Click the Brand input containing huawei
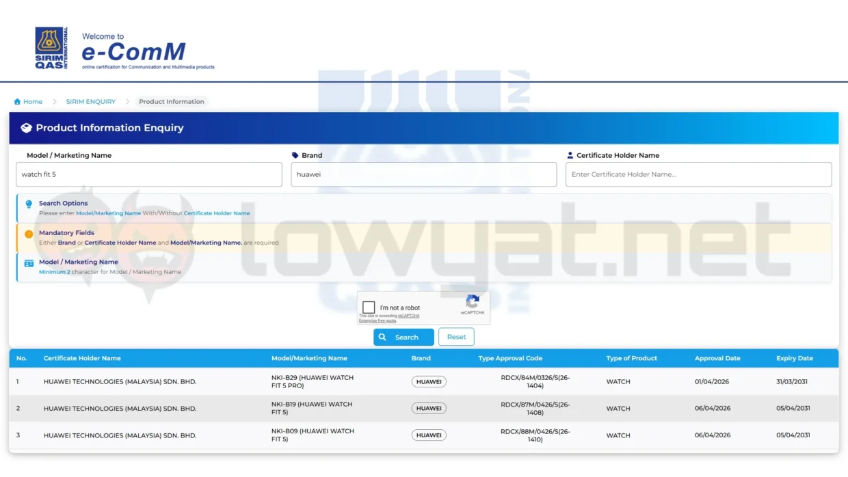The height and width of the screenshot is (477, 848). tap(423, 174)
